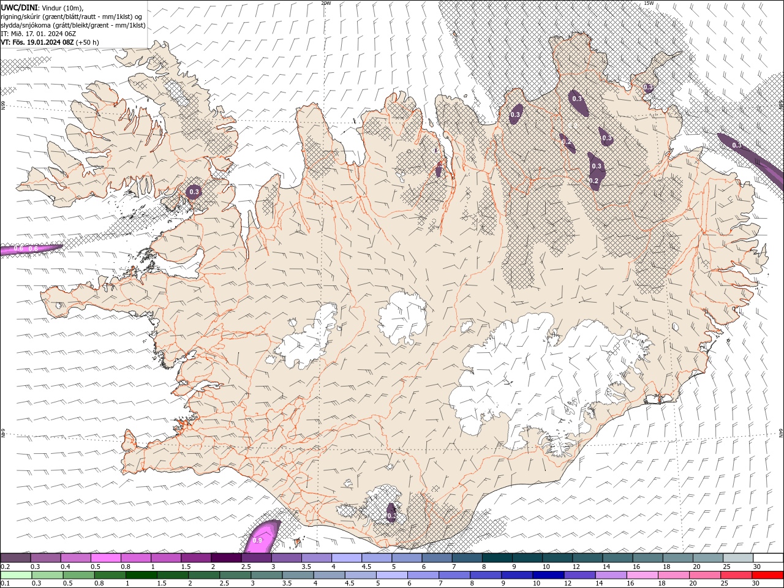Click the magenta streak at the western map edge

pyautogui.click(x=31, y=249)
